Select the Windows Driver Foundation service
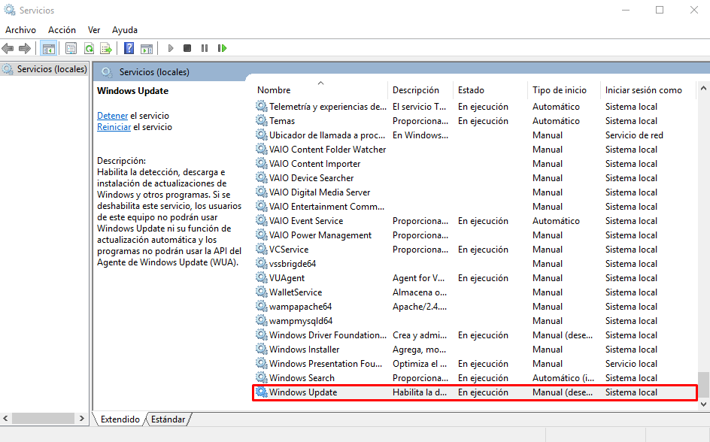 coord(475,335)
